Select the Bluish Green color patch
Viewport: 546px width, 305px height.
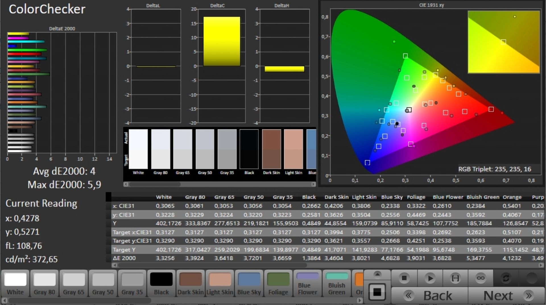tap(337, 283)
